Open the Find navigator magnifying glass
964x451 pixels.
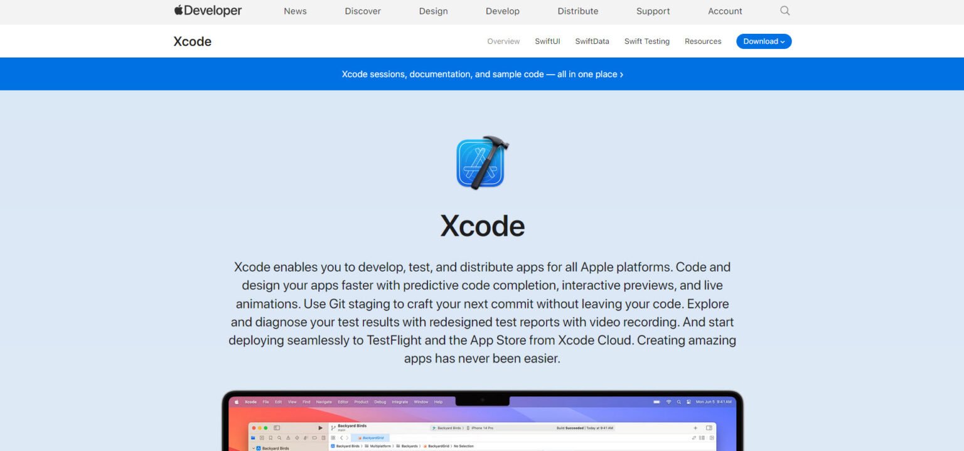click(x=279, y=438)
